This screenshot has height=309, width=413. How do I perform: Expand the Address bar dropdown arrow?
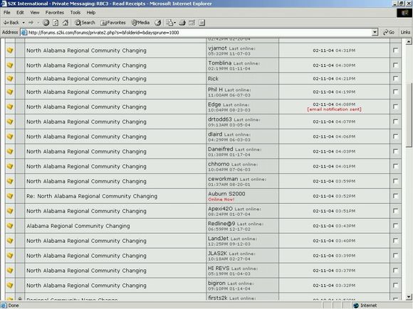[375, 32]
